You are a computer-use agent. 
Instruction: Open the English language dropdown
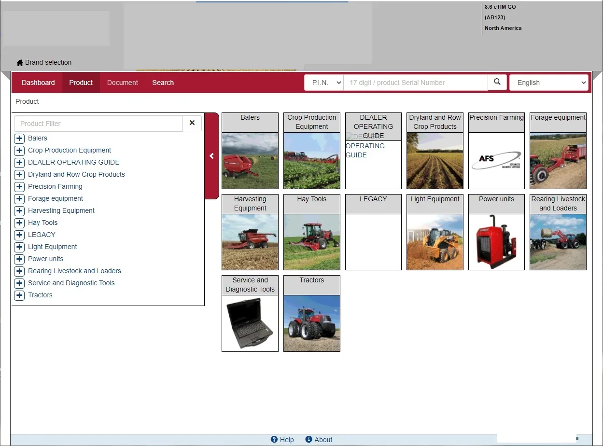549,83
